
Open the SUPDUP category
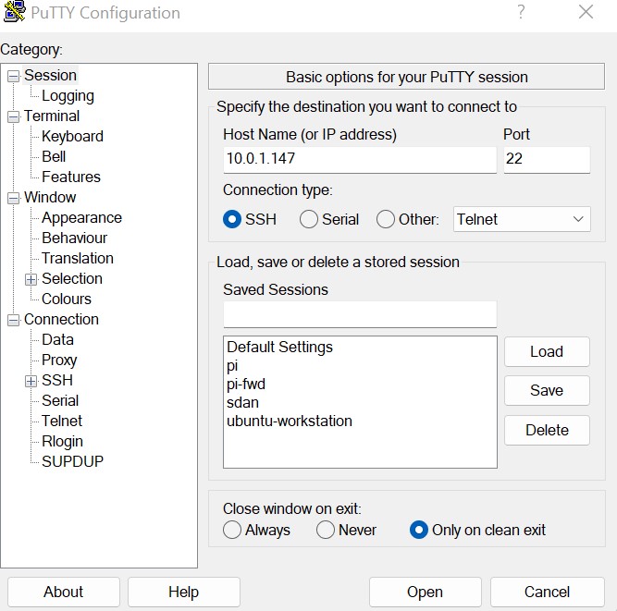[72, 461]
